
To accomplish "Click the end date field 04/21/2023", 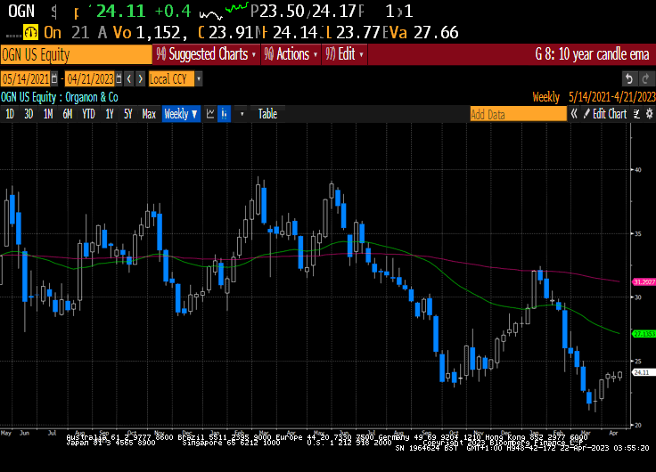I will click(x=90, y=78).
